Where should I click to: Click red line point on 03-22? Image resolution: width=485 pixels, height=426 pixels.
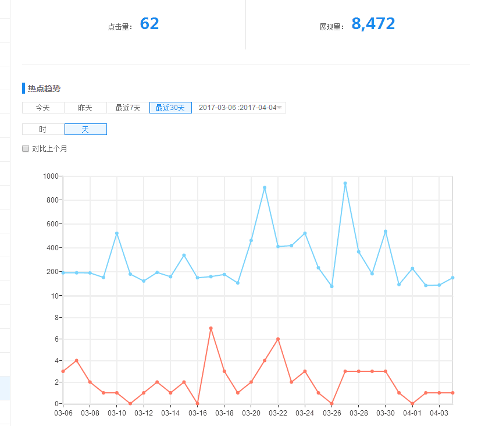(x=278, y=339)
